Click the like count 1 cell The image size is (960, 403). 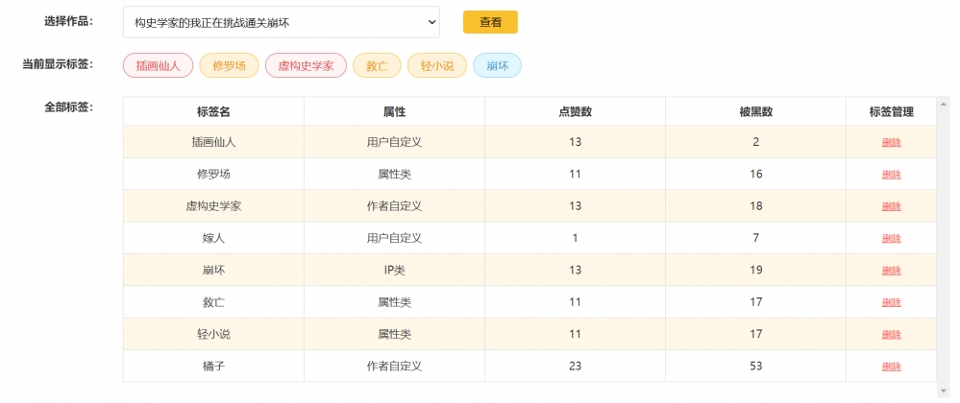[575, 238]
